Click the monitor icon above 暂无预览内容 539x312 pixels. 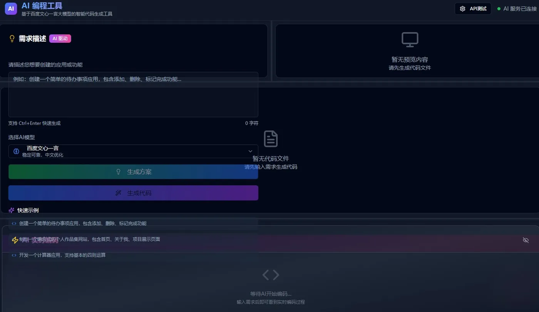tap(410, 40)
